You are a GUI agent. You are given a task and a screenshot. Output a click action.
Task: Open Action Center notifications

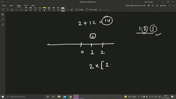pos(172,97)
